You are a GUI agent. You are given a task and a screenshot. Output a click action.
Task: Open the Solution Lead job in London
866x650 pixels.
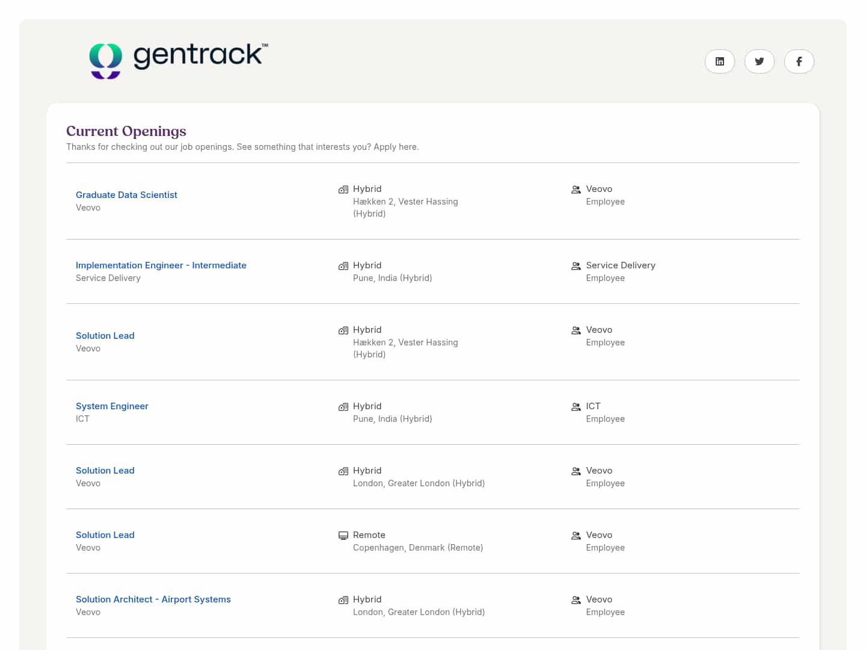pyautogui.click(x=105, y=471)
